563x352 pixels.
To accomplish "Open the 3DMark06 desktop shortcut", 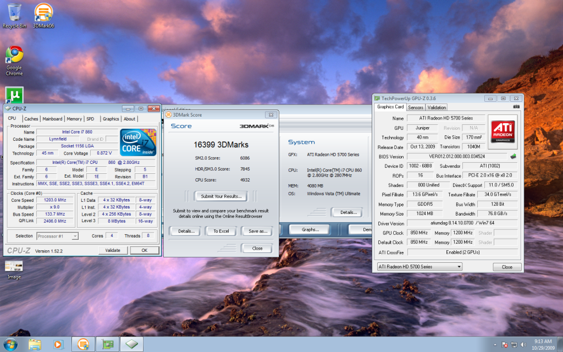I will 43,16.
